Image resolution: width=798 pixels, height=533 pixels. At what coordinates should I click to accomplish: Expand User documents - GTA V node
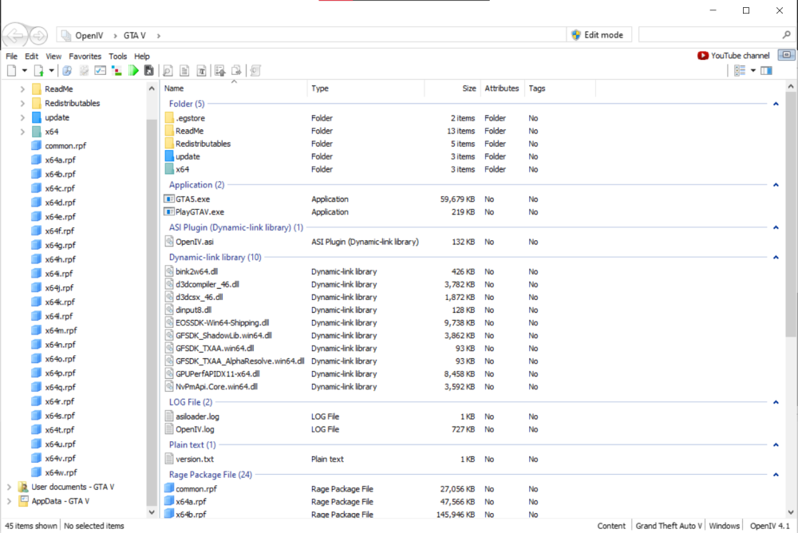pyautogui.click(x=9, y=488)
